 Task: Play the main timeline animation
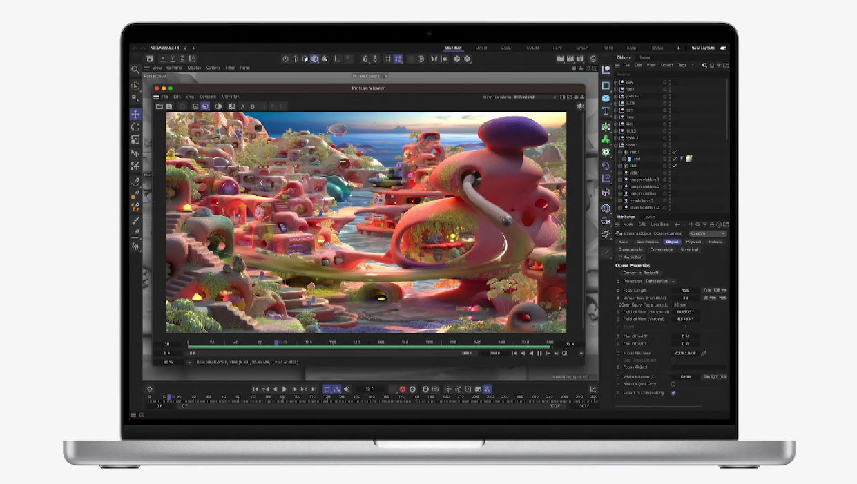coord(285,389)
